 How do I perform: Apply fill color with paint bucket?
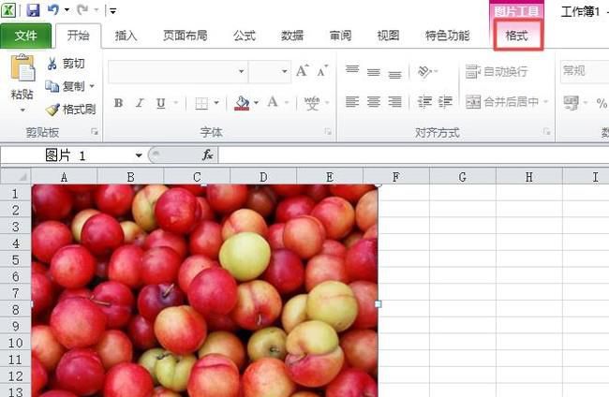pyautogui.click(x=242, y=103)
